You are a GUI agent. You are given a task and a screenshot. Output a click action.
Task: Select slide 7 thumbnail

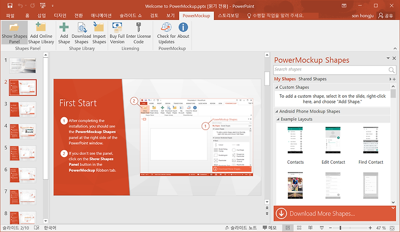tap(23, 197)
